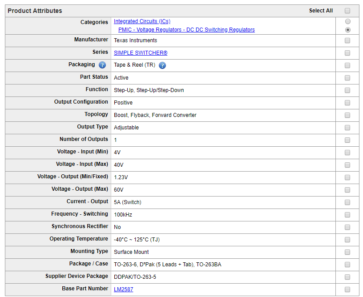Tick the Manufacturer Texas Instruments checkbox

pos(347,40)
